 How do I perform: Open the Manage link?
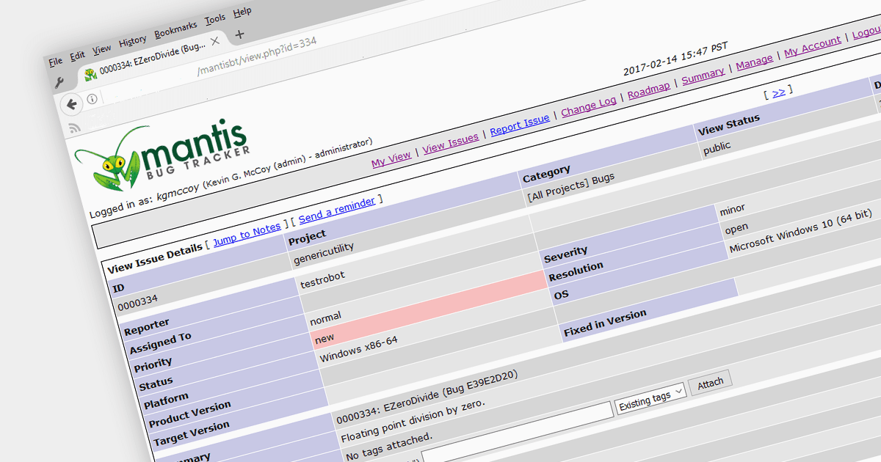click(755, 62)
